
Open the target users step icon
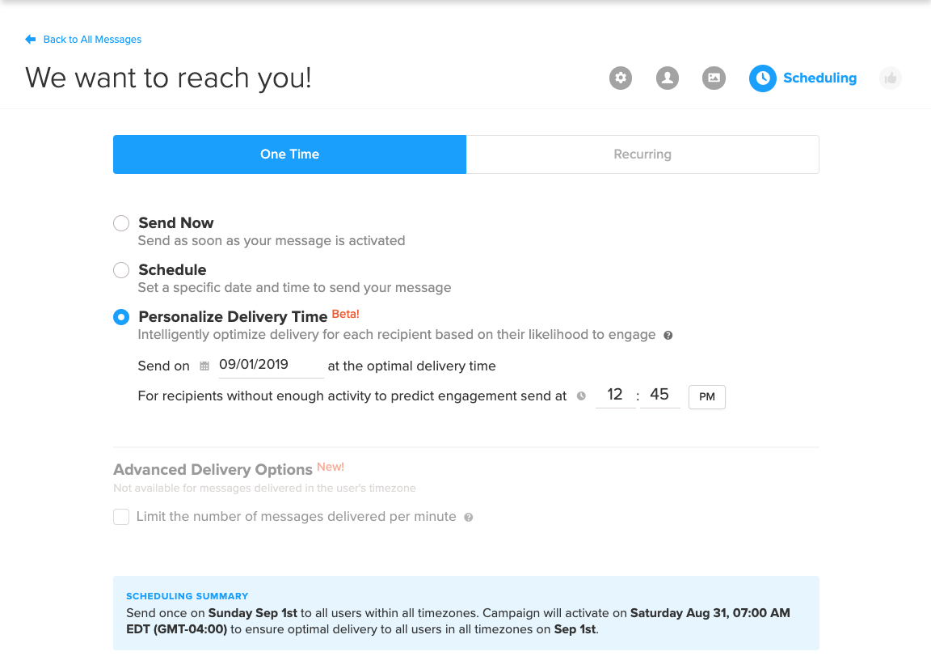pos(668,78)
